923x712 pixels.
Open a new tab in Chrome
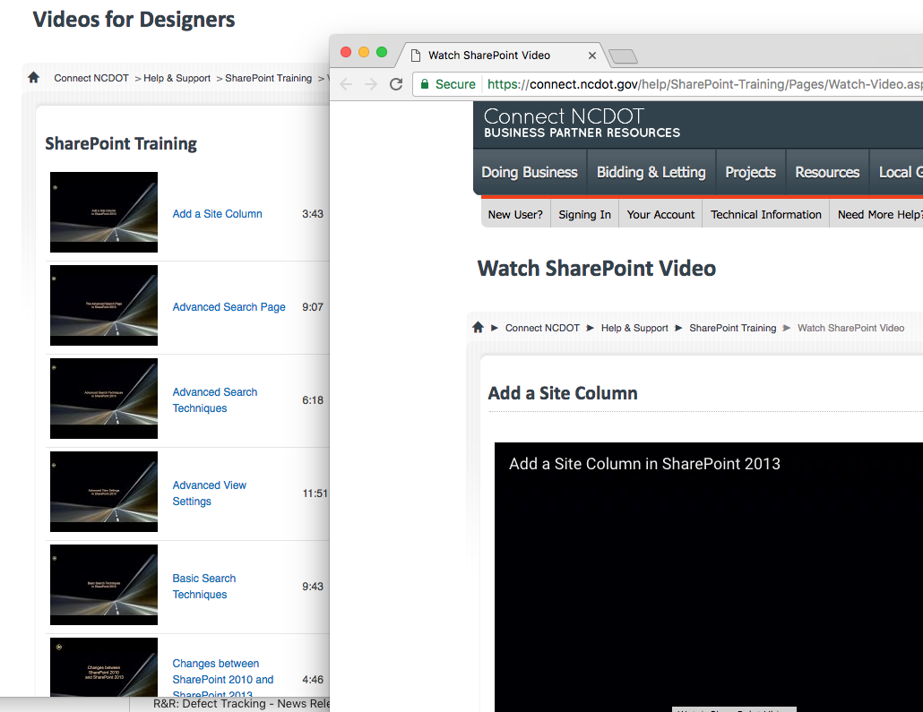click(623, 56)
